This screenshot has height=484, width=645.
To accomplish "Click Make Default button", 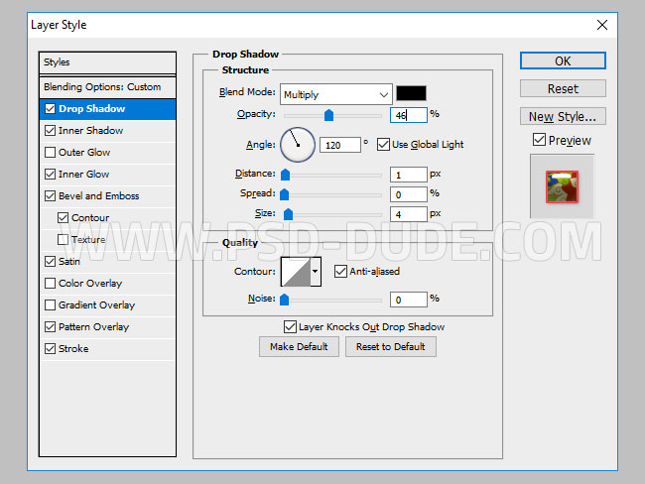I will [x=299, y=346].
